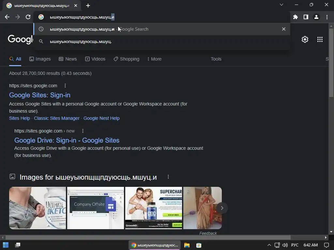The width and height of the screenshot is (334, 250).
Task: Remove the history suggestion with X
Action: (x=284, y=29)
